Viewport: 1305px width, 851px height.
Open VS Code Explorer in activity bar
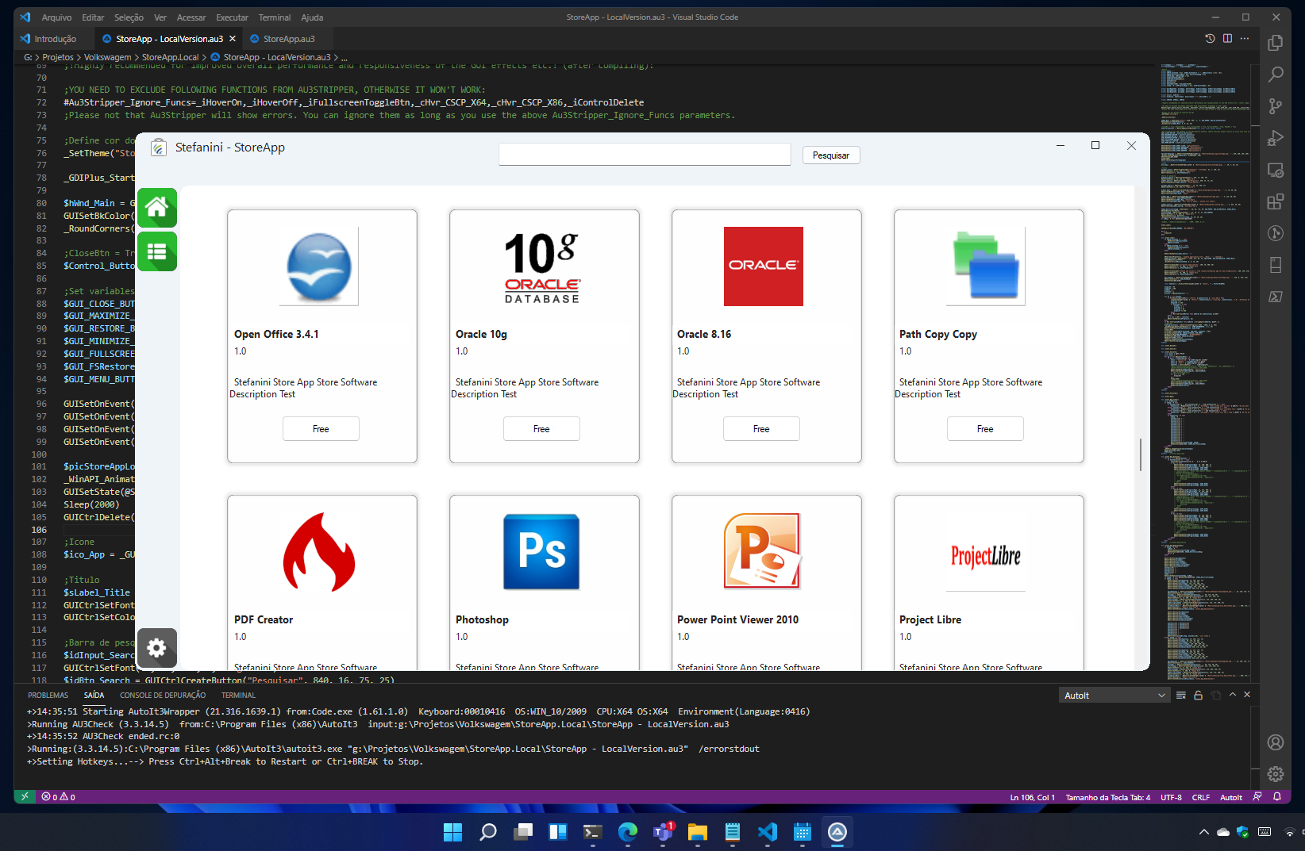tap(1276, 43)
